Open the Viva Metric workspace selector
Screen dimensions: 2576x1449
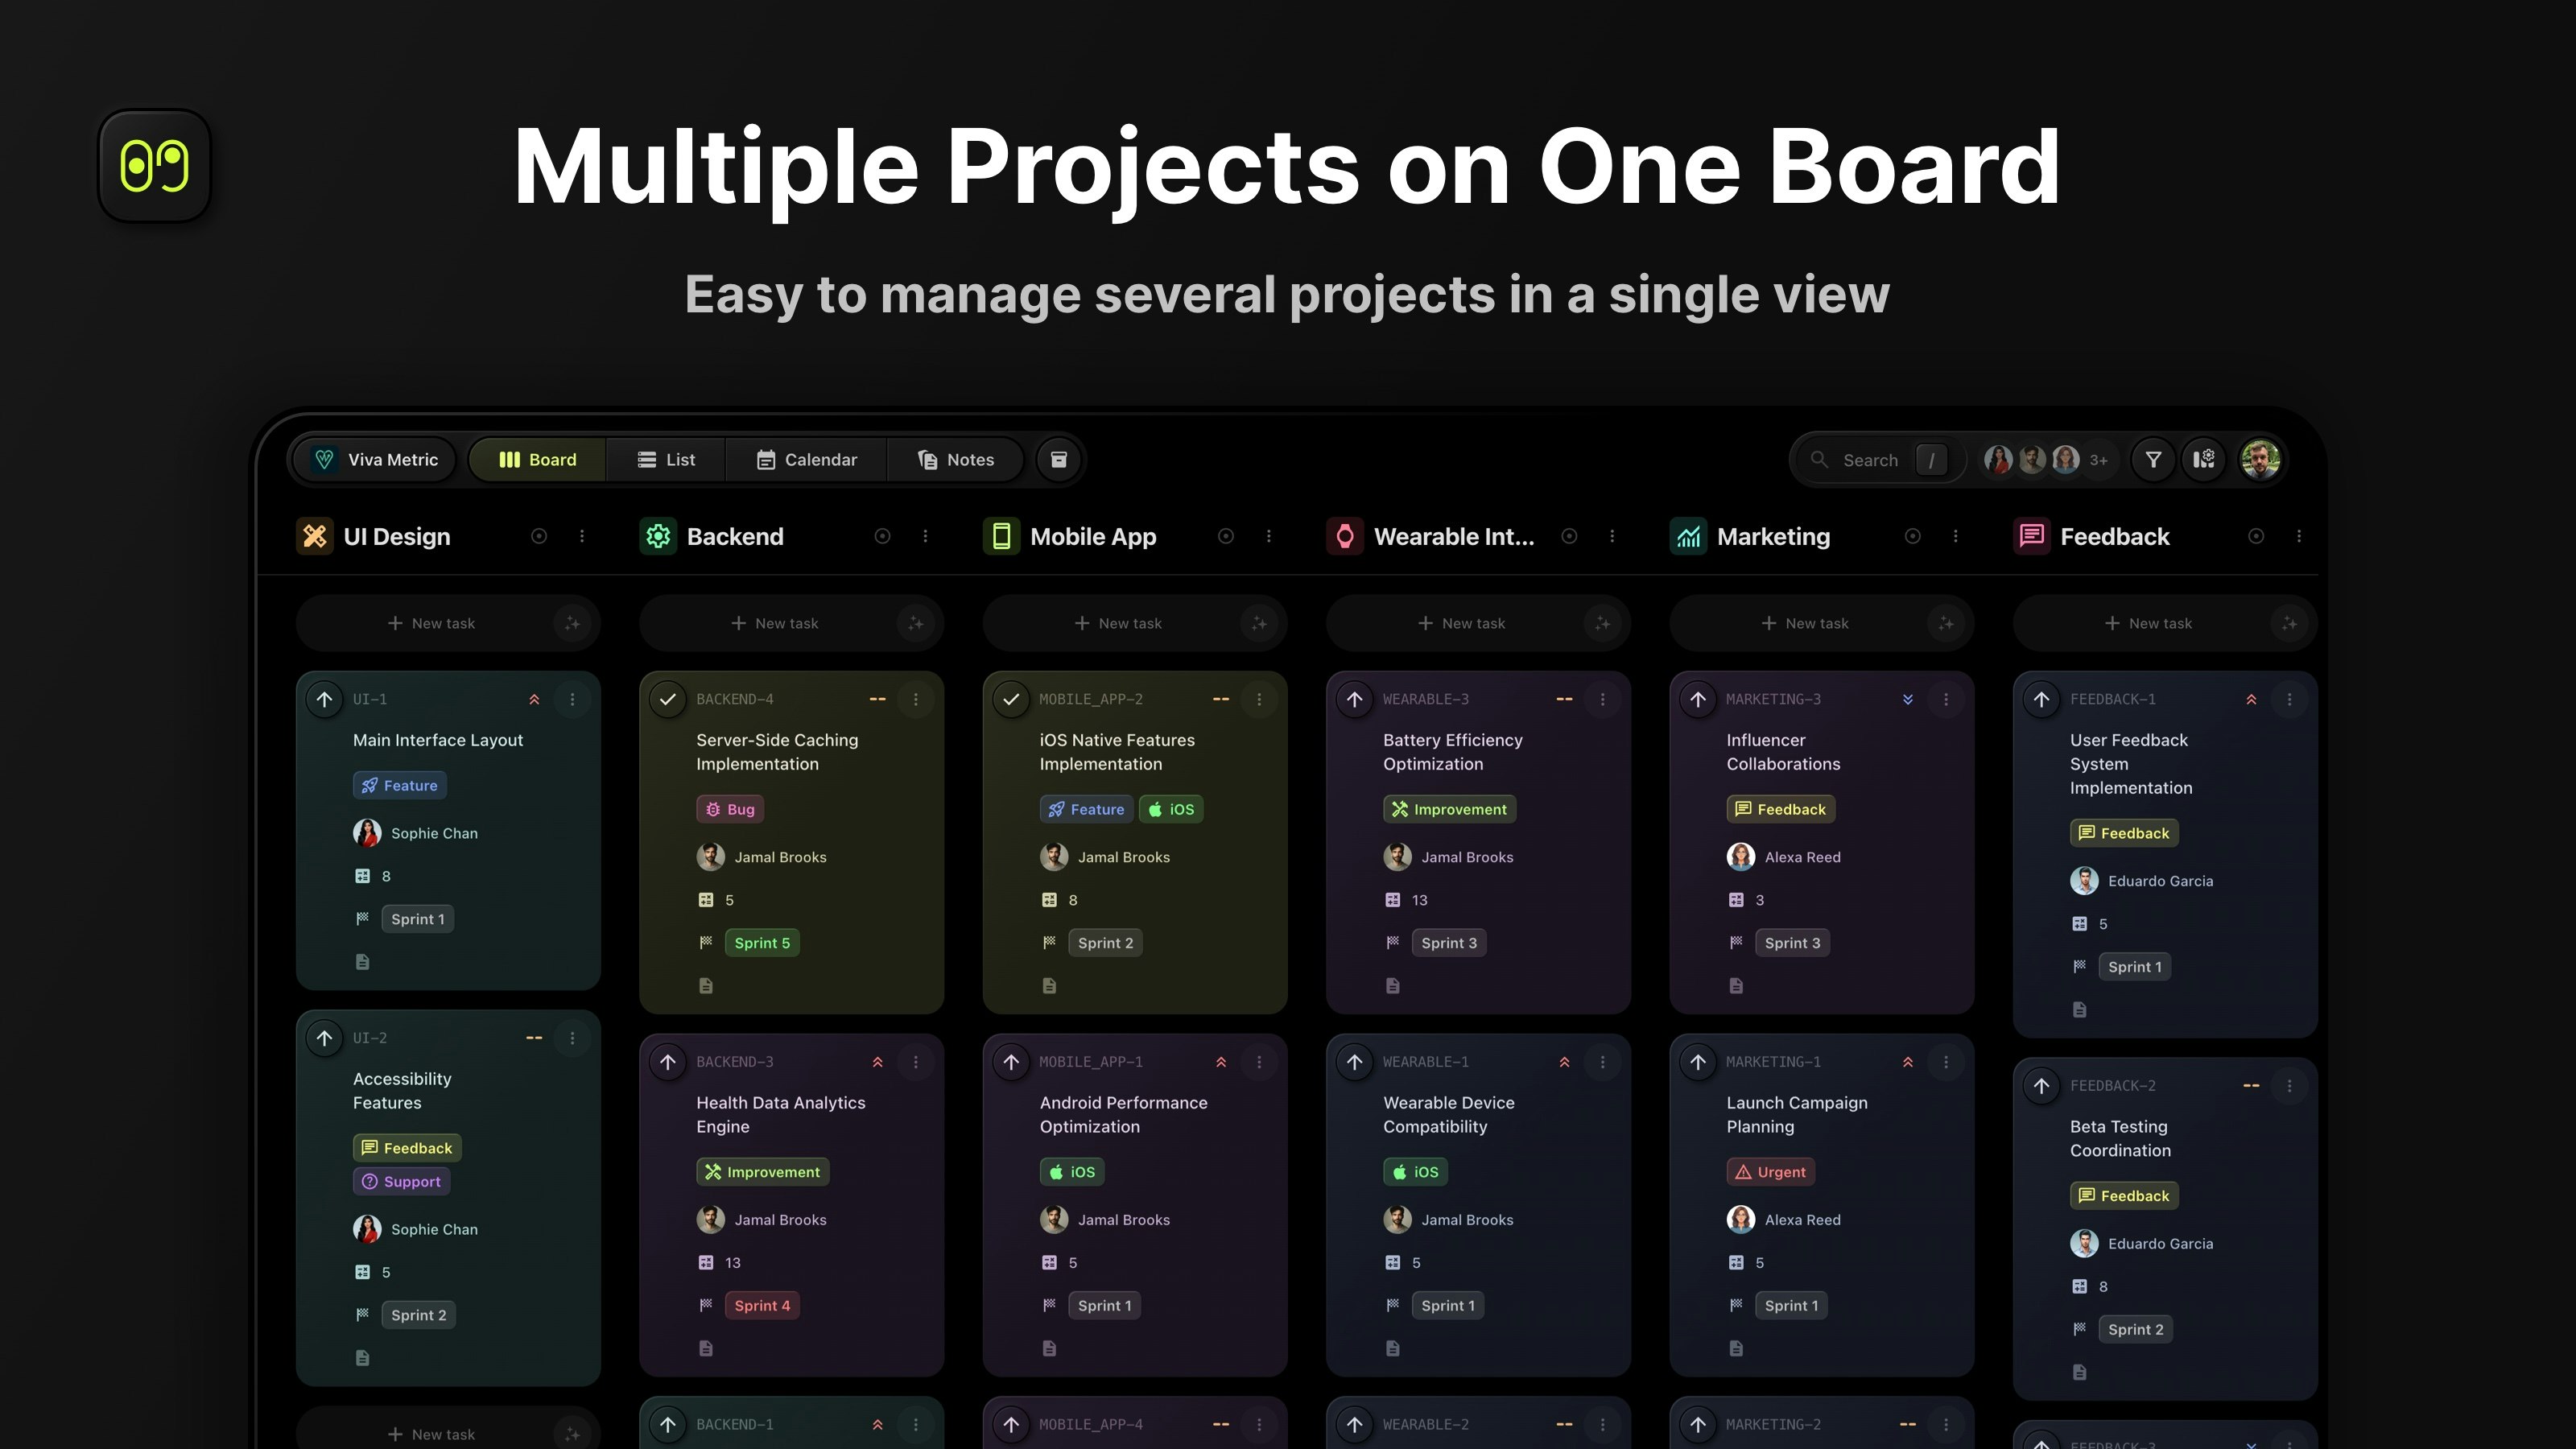[x=376, y=460]
